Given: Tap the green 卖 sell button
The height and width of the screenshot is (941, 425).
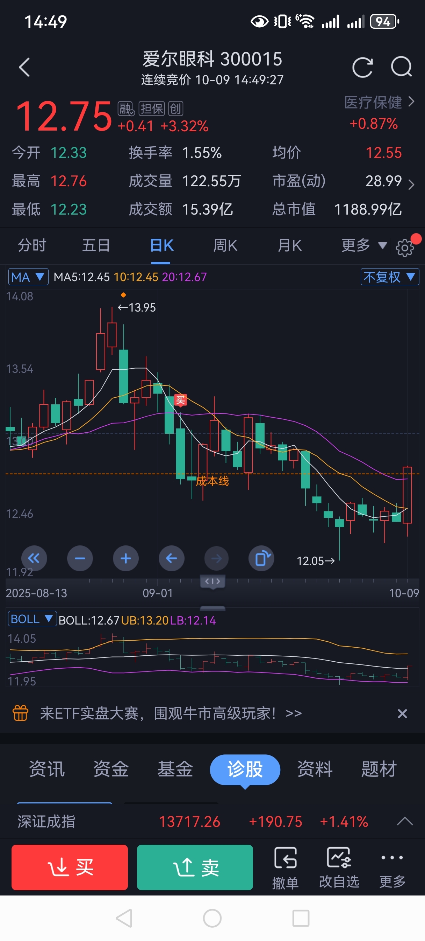Looking at the screenshot, I should point(195,867).
